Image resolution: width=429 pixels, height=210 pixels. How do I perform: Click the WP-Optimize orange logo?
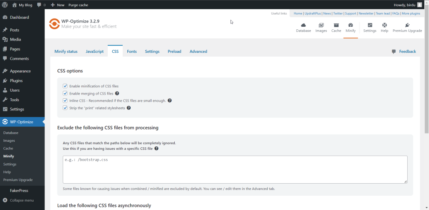click(x=54, y=24)
